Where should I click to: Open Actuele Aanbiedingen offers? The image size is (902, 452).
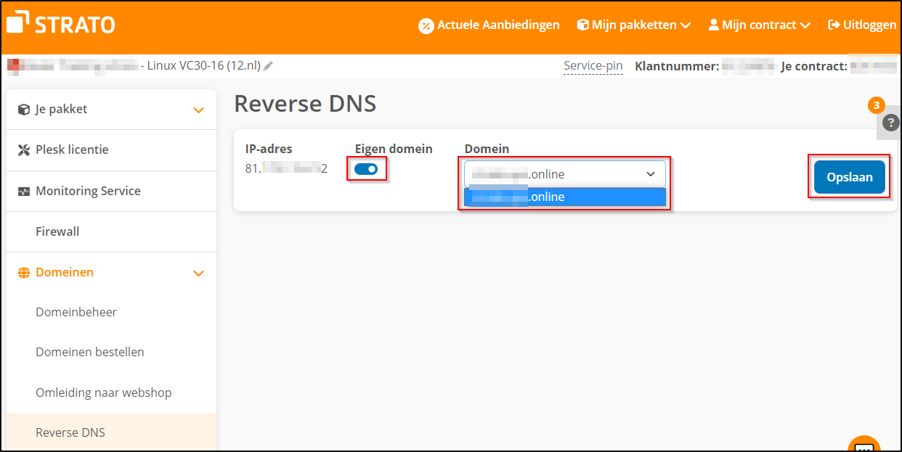(497, 25)
